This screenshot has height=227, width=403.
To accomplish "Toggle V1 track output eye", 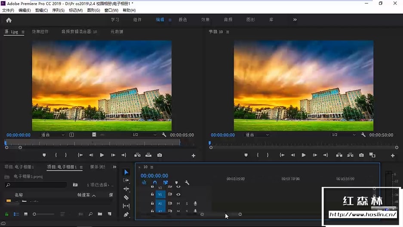I will click(x=178, y=194).
